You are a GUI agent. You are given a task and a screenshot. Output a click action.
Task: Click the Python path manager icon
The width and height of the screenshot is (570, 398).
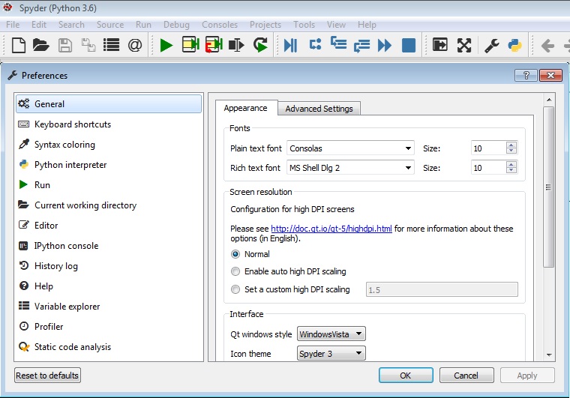(514, 46)
